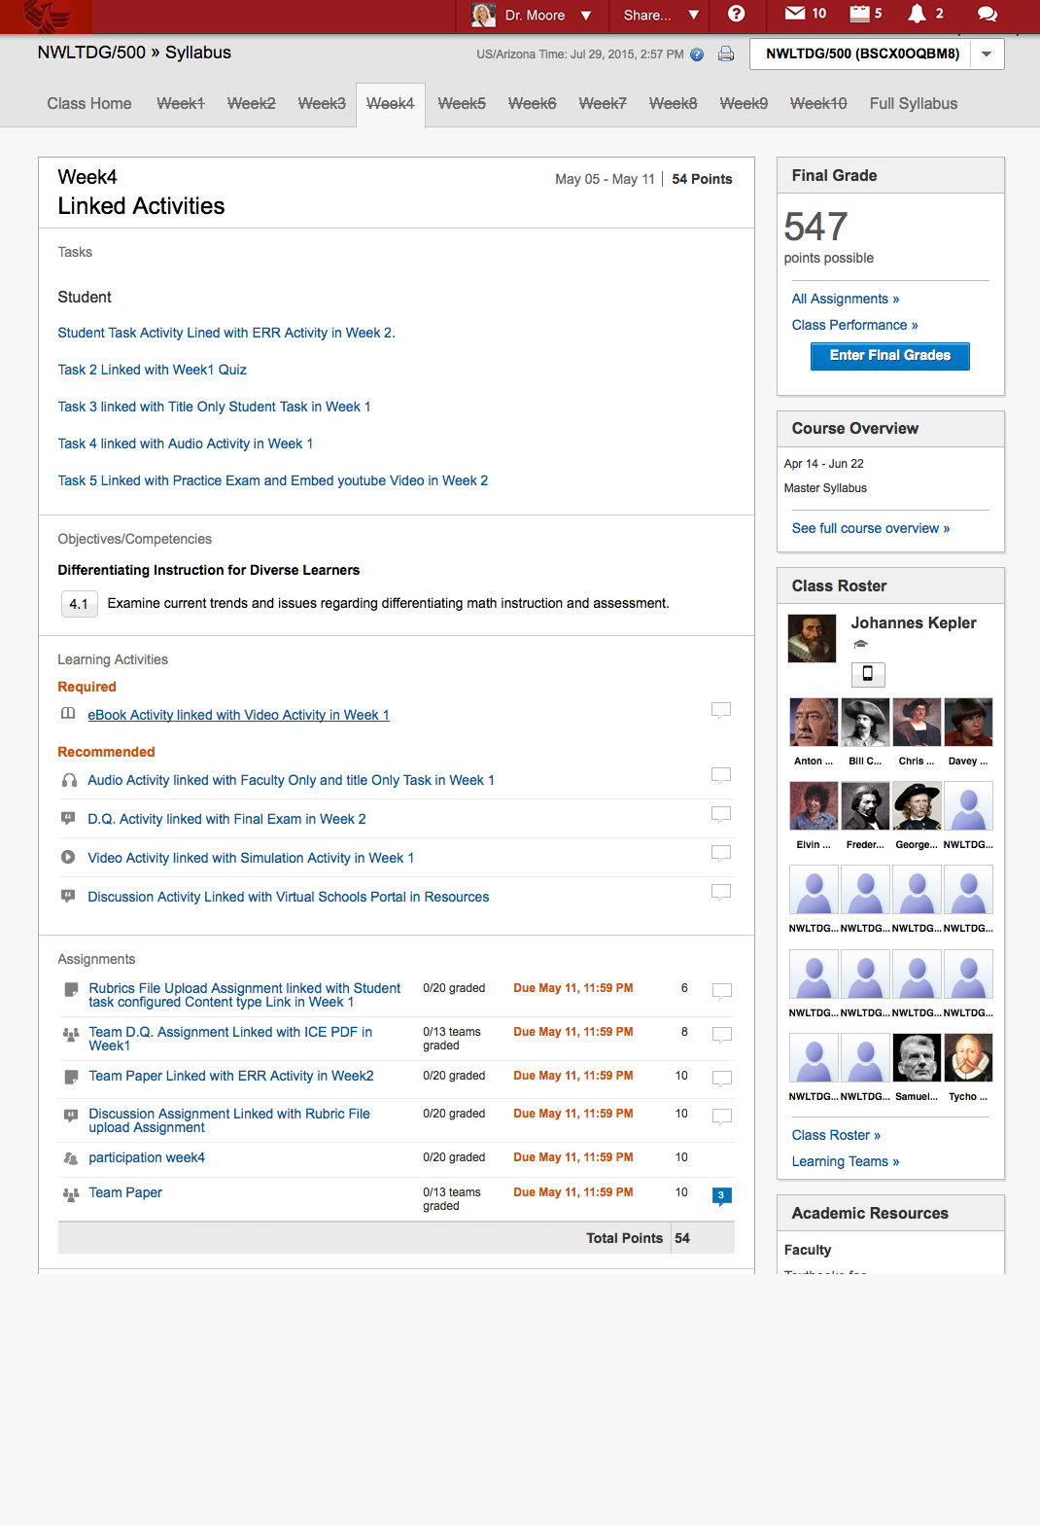
Task: Open the help question mark in the top bar
Action: 736,14
